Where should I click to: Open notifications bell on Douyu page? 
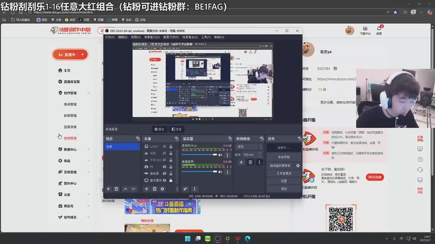tap(379, 29)
